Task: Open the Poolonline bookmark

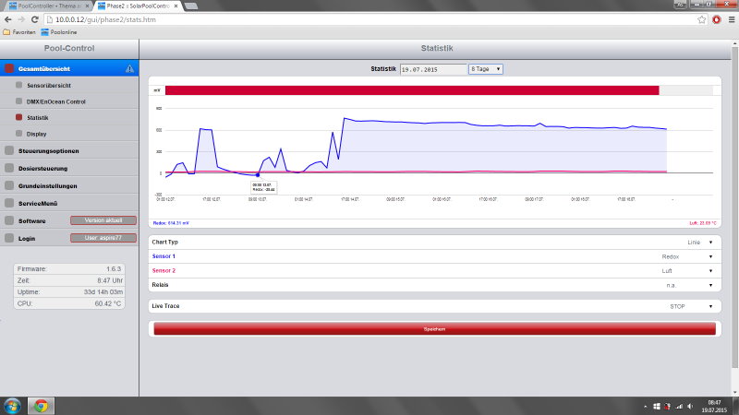Action: [x=59, y=32]
